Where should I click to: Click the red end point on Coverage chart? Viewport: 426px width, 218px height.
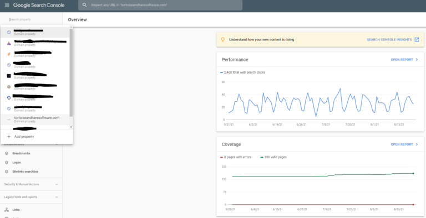click(413, 204)
